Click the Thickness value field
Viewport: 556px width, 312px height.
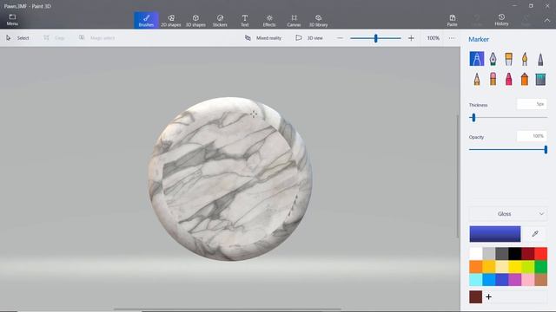tap(532, 104)
